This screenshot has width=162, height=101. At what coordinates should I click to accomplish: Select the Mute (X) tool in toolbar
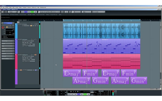(50, 12)
